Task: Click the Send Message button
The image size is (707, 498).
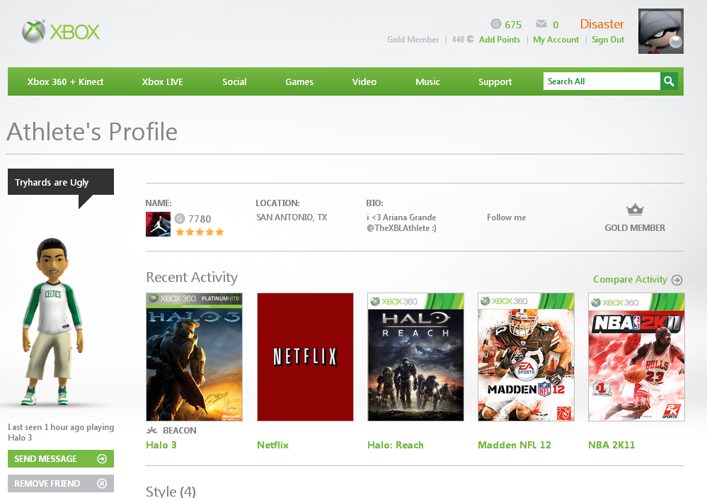Action: 61,459
